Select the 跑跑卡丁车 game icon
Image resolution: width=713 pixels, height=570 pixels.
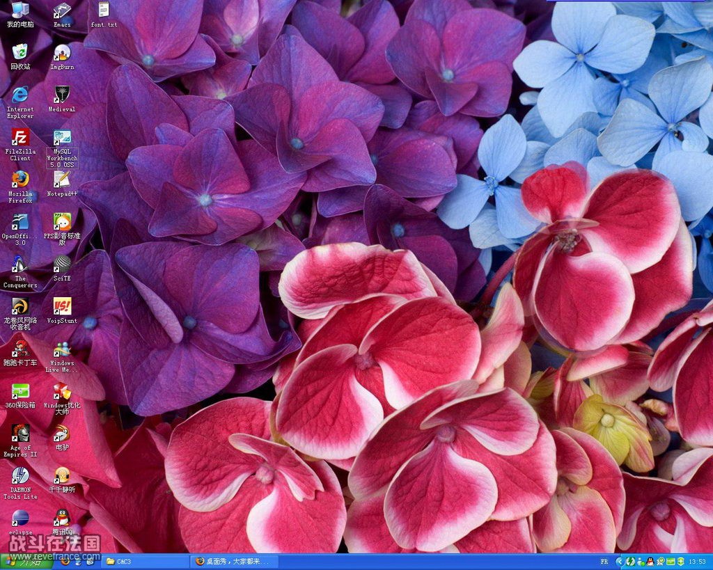pyautogui.click(x=20, y=353)
